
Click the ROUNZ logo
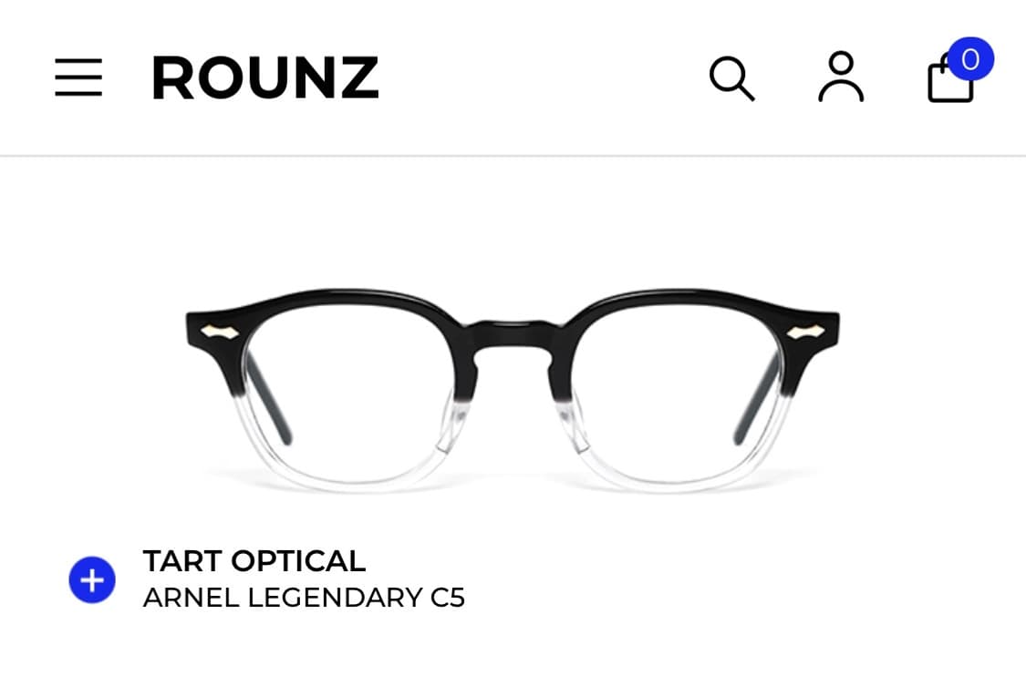pyautogui.click(x=265, y=77)
